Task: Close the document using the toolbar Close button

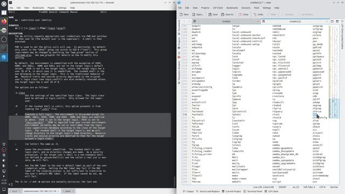Action: [243, 15]
